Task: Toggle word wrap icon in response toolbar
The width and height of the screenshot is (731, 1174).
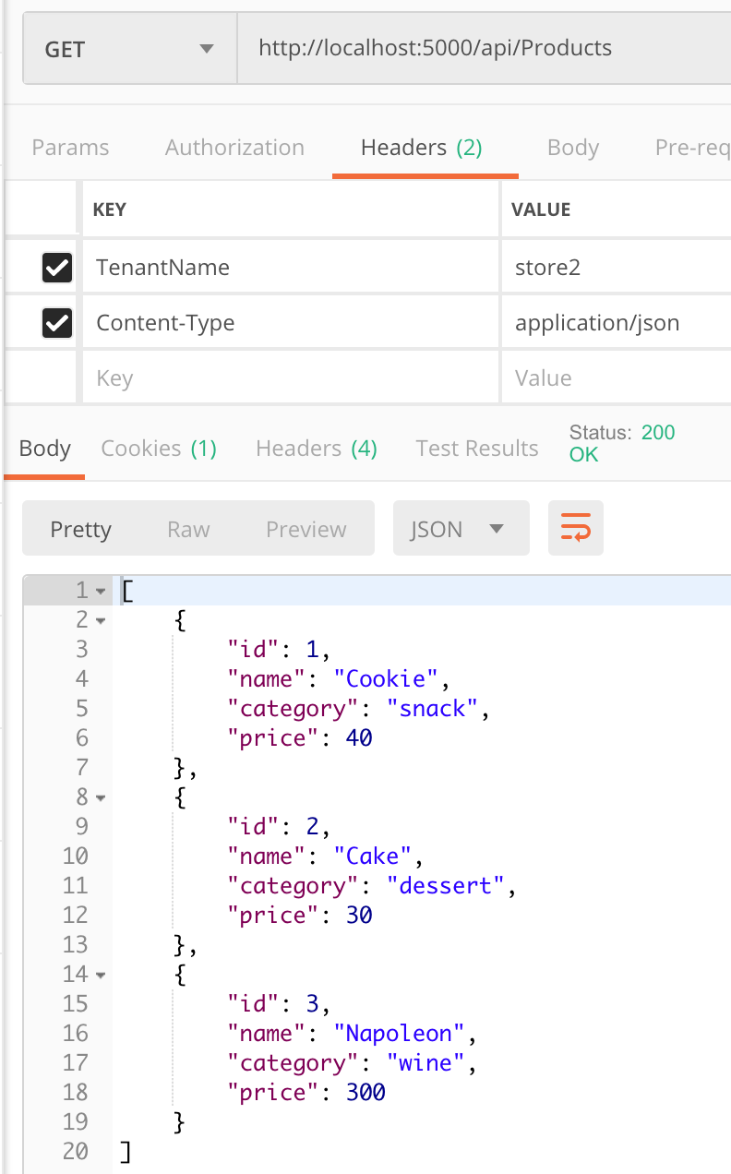Action: coord(576,529)
